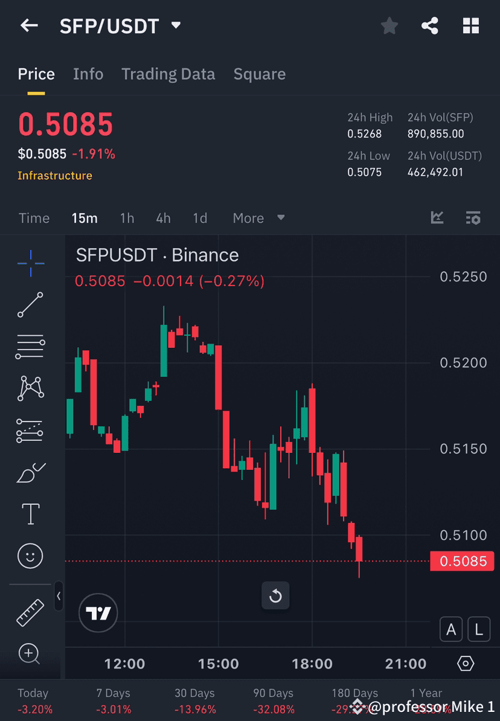Tap the TradingView logo on the chart
This screenshot has width=500, height=721.
point(98,612)
